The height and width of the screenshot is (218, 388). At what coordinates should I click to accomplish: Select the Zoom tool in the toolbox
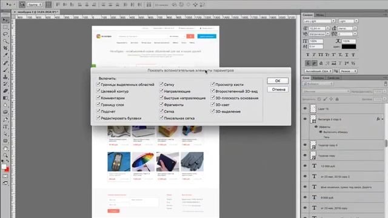[5, 156]
